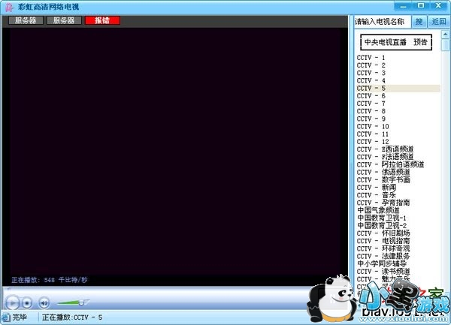Click the app logo icon in title bar
This screenshot has width=451, height=325.
pyautogui.click(x=9, y=7)
